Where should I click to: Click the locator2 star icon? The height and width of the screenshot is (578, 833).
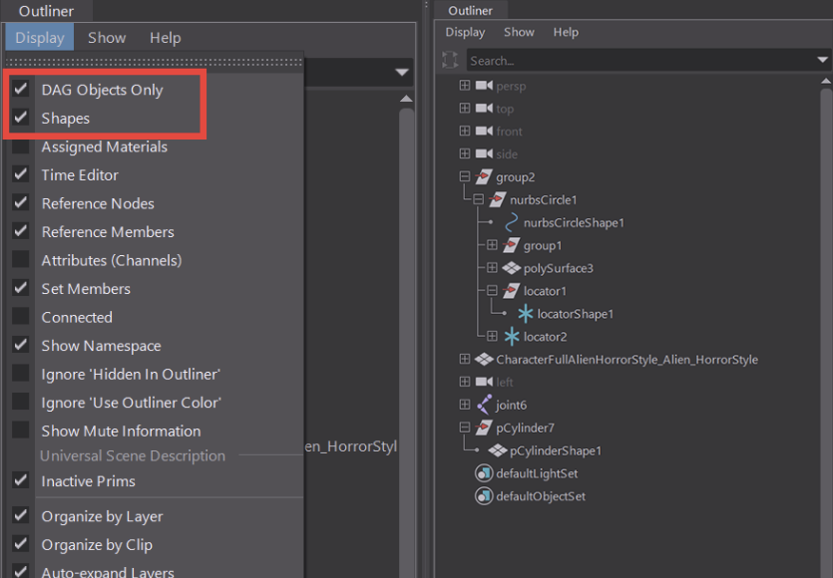(x=512, y=337)
